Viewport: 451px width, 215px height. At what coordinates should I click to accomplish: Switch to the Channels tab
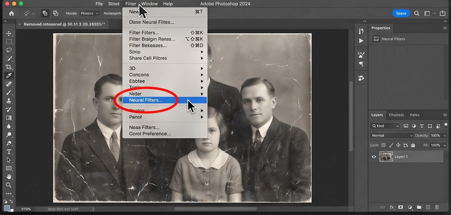point(396,115)
